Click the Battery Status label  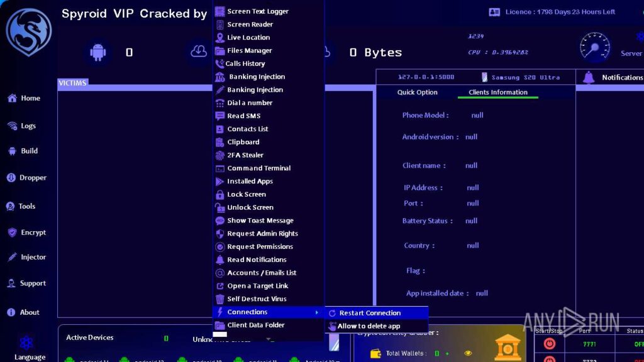[x=427, y=221]
